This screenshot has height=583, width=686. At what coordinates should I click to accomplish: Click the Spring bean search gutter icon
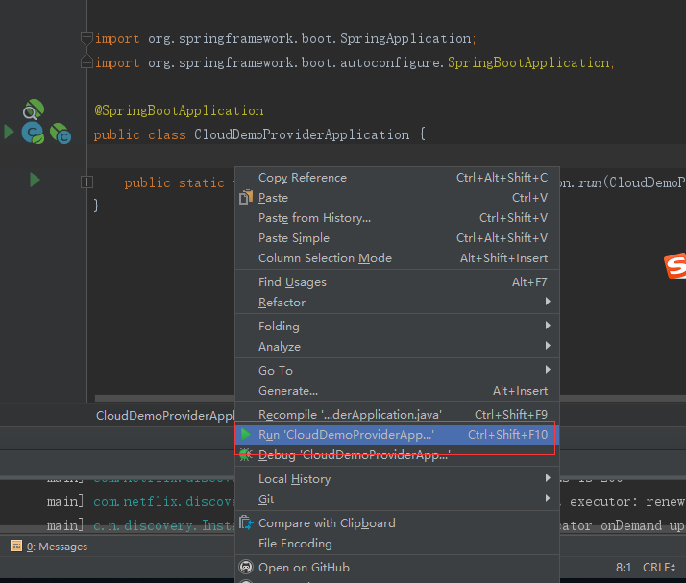(x=34, y=109)
